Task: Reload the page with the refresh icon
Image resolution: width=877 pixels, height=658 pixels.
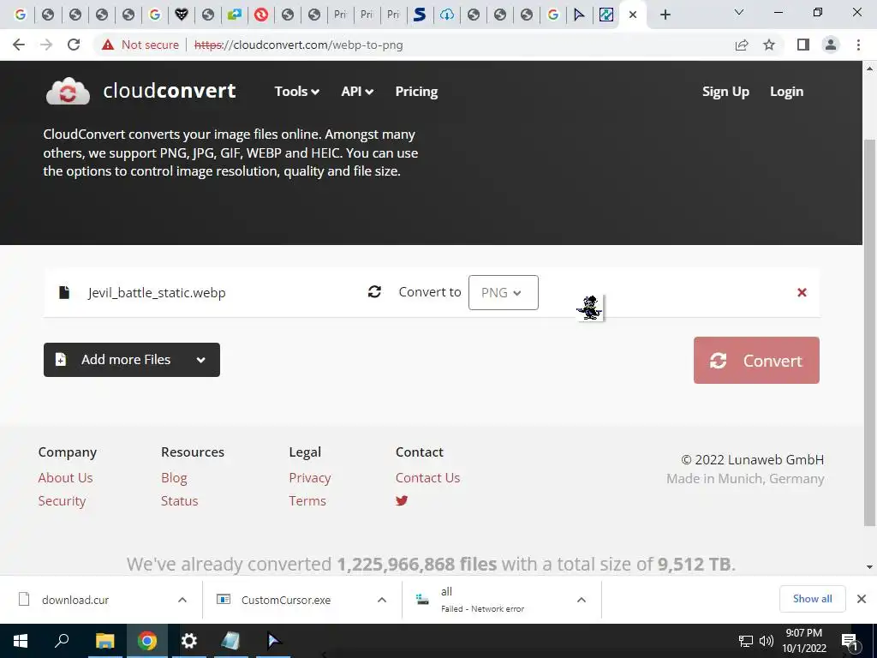Action: click(x=74, y=45)
